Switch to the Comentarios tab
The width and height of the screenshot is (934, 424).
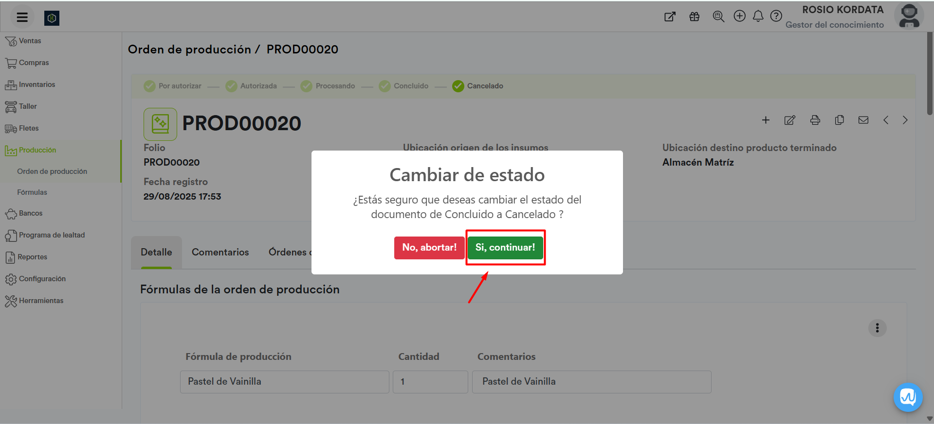(220, 252)
